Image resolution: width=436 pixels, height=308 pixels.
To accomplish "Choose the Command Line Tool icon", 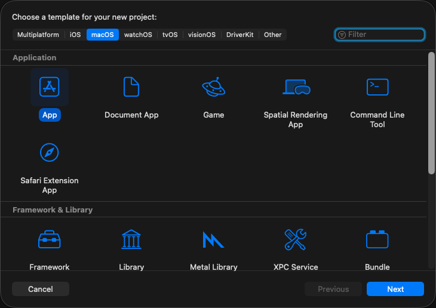I will 377,87.
